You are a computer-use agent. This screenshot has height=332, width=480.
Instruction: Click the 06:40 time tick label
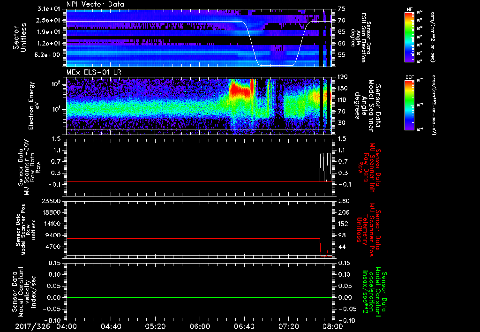pyautogui.click(x=244, y=326)
